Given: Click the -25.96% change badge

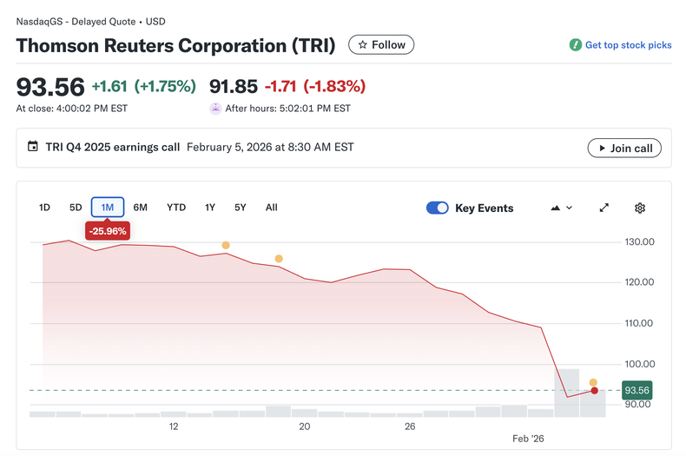Looking at the screenshot, I should pyautogui.click(x=108, y=231).
